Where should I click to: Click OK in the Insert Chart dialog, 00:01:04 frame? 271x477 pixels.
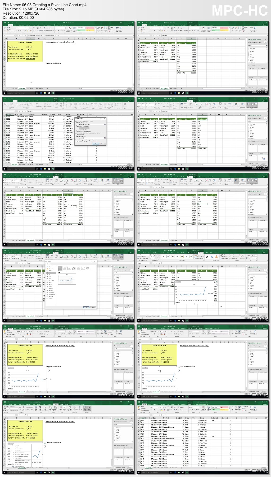click(86, 307)
